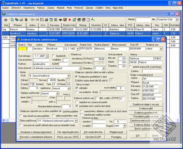The image size is (183, 149).
Task: Open Výplata vyúčtování hotově dropdown
Action: (x=57, y=93)
